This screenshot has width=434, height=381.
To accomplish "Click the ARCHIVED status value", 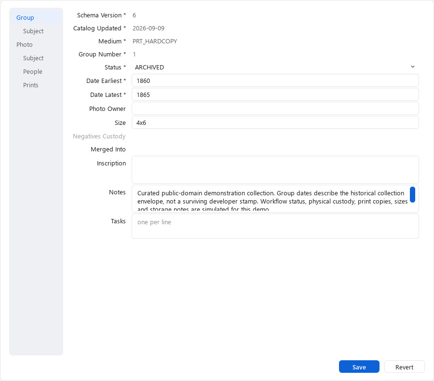I will pyautogui.click(x=149, y=68).
